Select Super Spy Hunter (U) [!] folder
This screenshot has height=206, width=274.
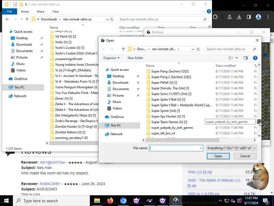(x=168, y=116)
